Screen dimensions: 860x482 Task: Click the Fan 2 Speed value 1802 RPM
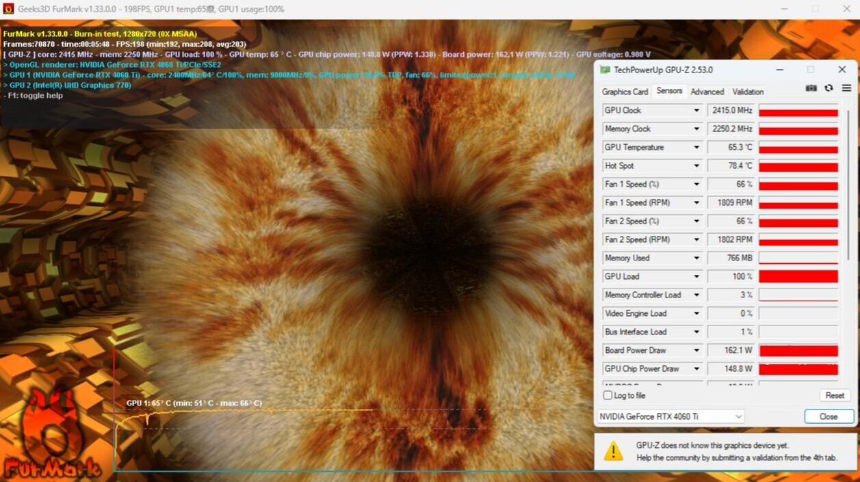(x=731, y=239)
